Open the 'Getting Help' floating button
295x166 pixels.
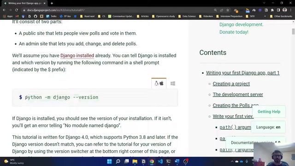click(x=269, y=112)
